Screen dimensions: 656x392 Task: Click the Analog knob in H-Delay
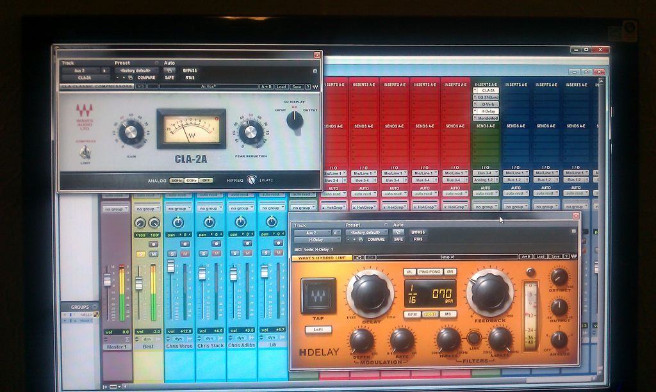coord(559,339)
